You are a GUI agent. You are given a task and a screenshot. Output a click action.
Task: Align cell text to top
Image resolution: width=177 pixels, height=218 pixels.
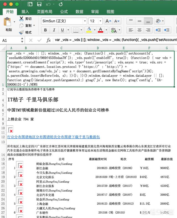pos(131,21)
